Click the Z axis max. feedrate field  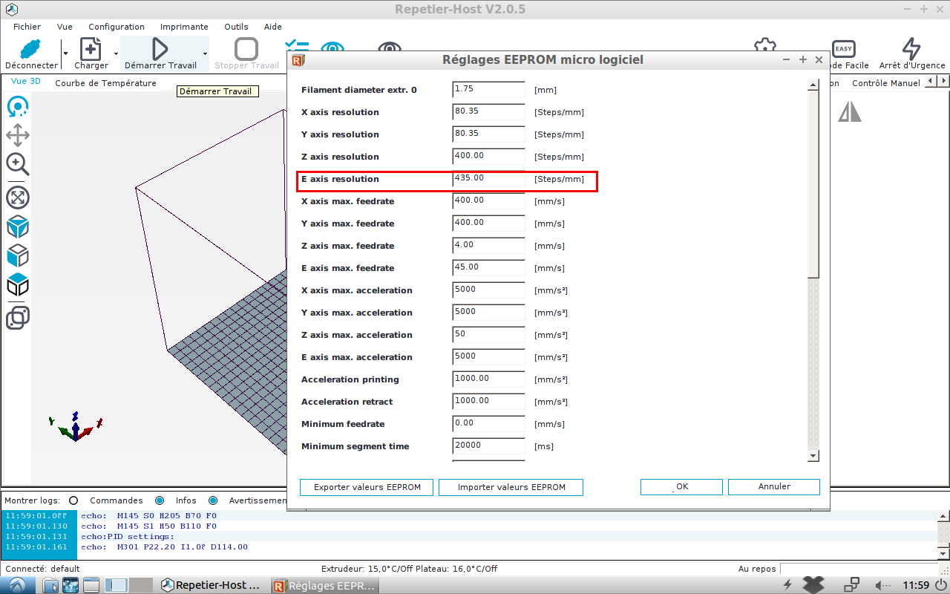[x=488, y=246]
